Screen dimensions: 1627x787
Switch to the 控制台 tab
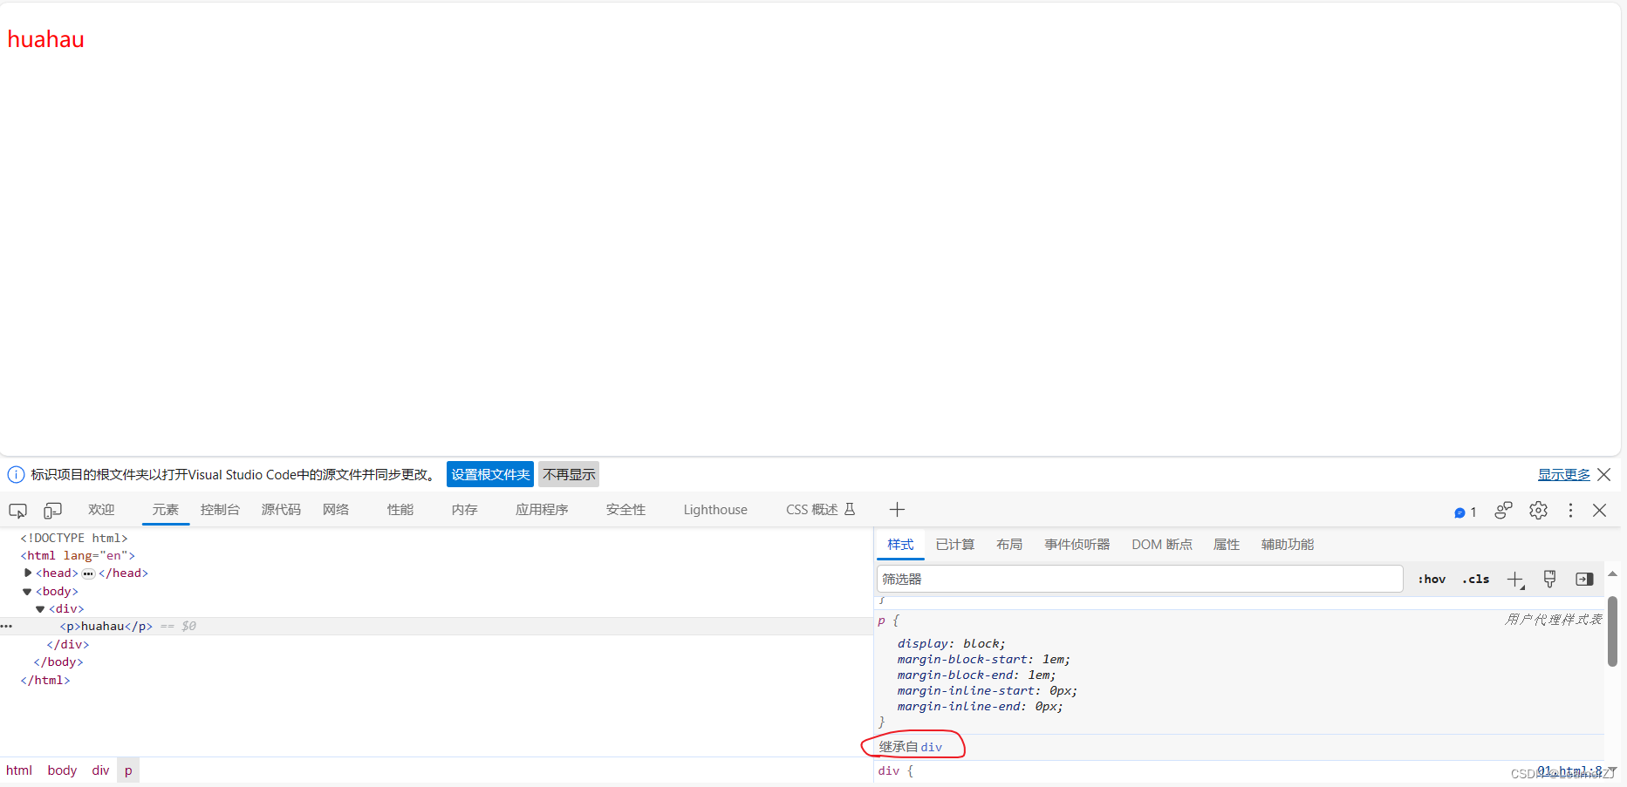coord(219,510)
